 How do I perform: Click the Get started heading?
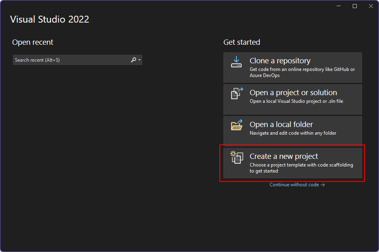point(242,42)
